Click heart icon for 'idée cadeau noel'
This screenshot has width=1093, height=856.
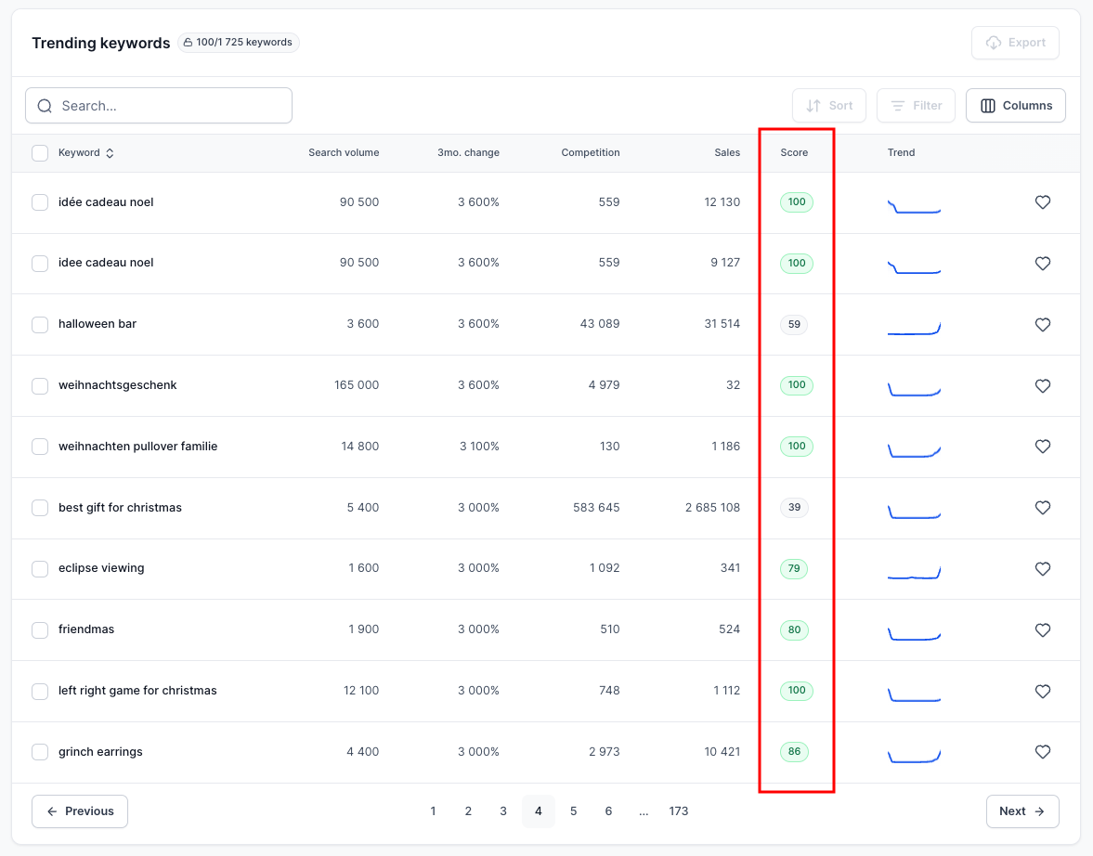click(1042, 202)
